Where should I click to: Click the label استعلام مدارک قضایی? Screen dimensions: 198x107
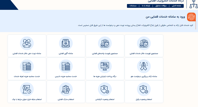(x=66, y=100)
